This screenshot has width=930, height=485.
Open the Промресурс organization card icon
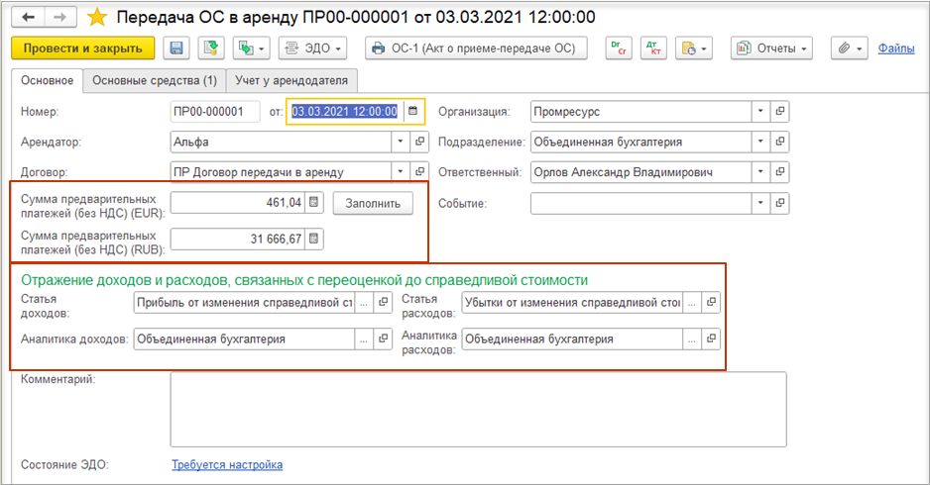pyautogui.click(x=780, y=111)
